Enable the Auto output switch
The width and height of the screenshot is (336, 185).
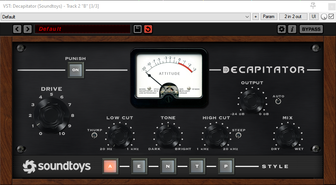click(x=278, y=102)
